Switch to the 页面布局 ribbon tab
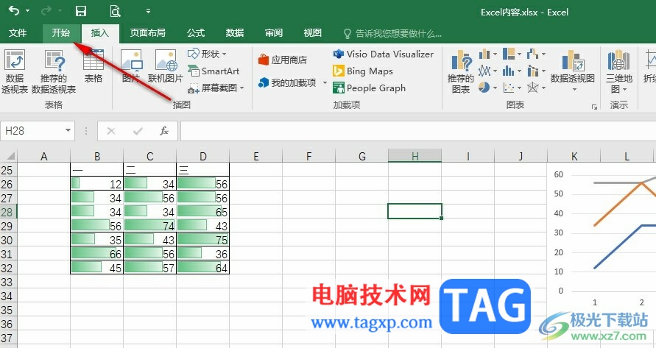This screenshot has width=656, height=348. pos(148,33)
